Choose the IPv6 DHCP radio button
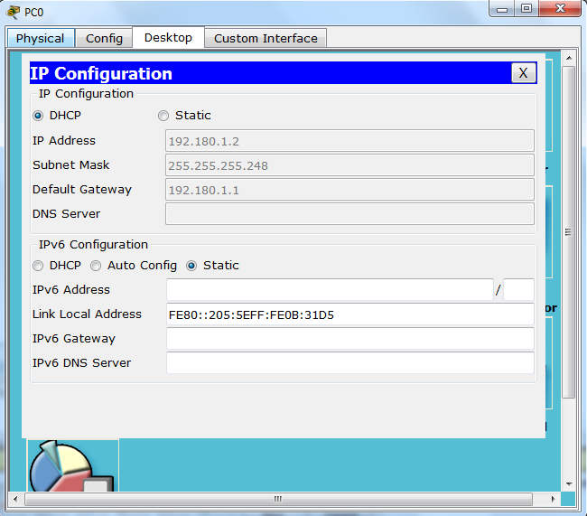587x516 pixels. coord(38,266)
